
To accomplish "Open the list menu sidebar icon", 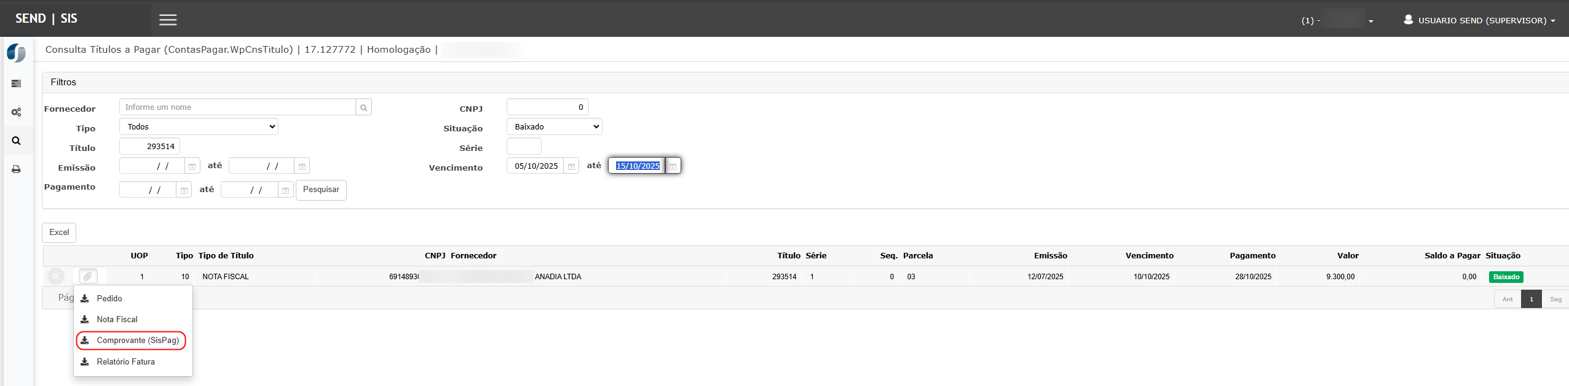I will 16,83.
